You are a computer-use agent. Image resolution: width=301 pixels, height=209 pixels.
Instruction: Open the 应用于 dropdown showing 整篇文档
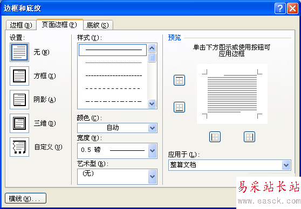tap(230, 165)
